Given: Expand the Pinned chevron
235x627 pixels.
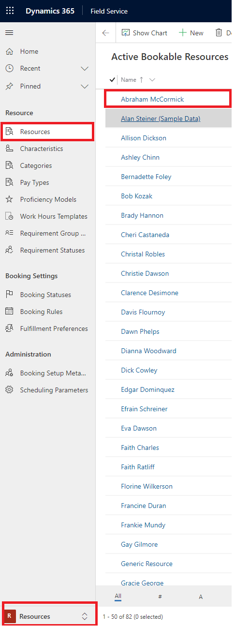Looking at the screenshot, I should point(84,87).
